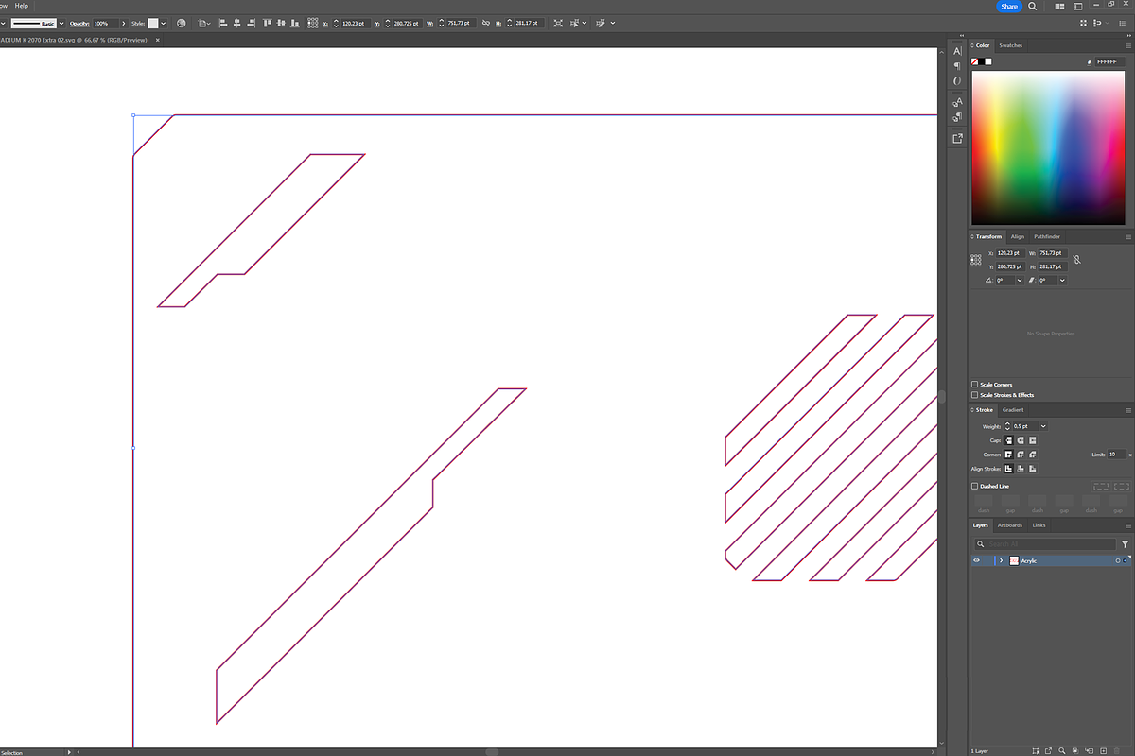This screenshot has width=1135, height=756.
Task: Expand the Acrylic layer
Action: [x=1001, y=560]
